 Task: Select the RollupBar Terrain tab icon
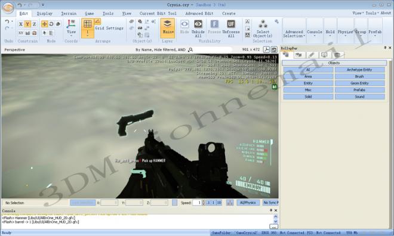click(298, 55)
